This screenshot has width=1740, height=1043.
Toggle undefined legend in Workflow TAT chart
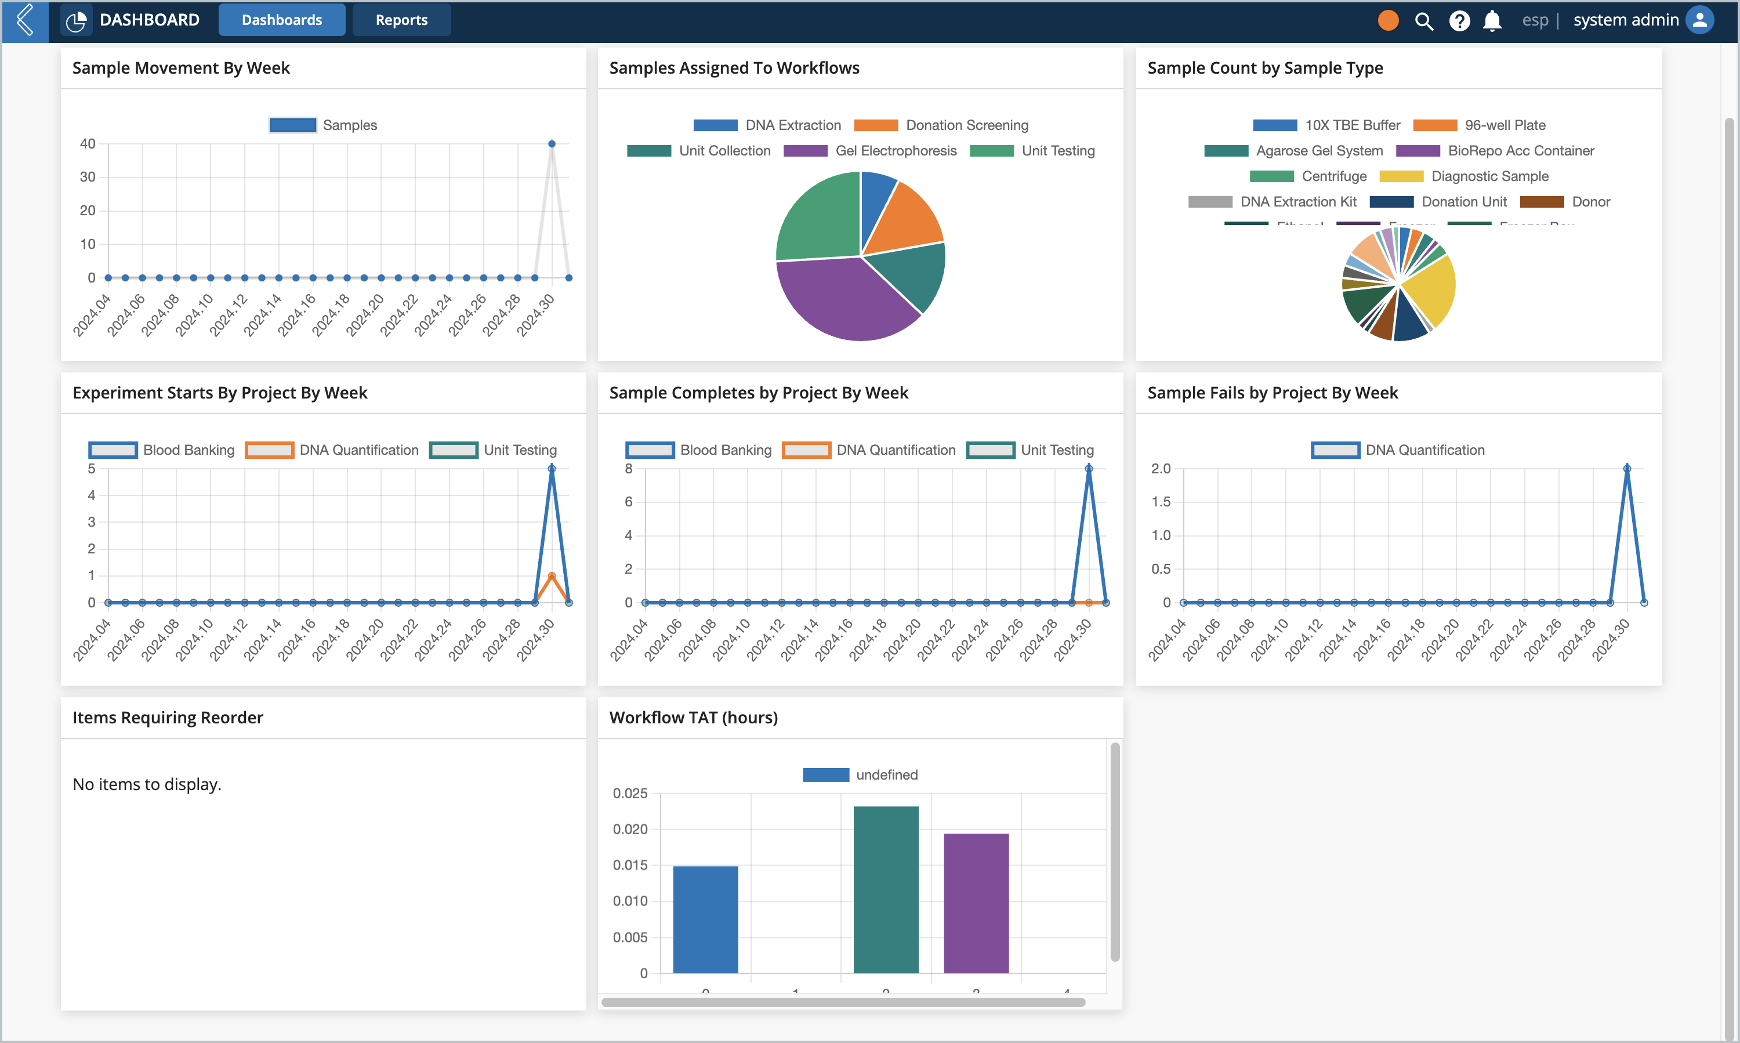click(x=860, y=775)
